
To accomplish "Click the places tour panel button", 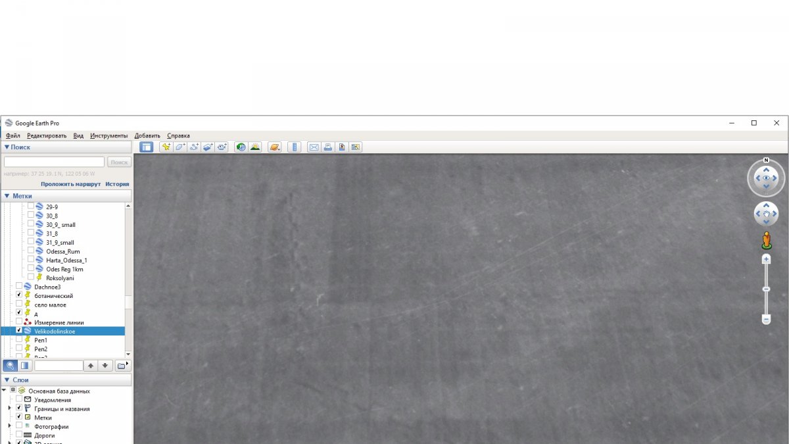I will [24, 365].
